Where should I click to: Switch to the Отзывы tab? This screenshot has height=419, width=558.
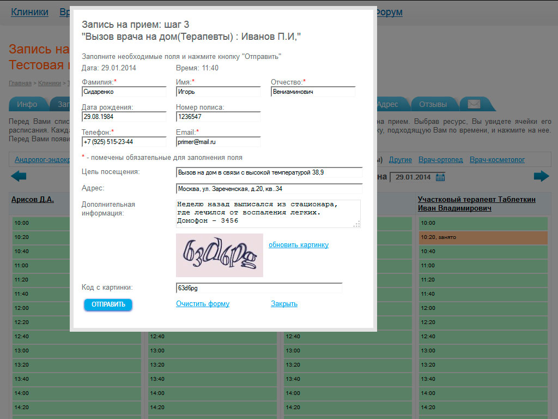pos(433,104)
